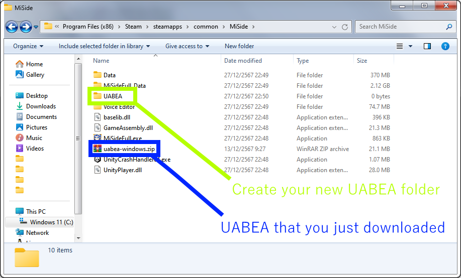Select the UnityPlayer.dll file icon
This screenshot has width=461, height=278.
pos(98,170)
